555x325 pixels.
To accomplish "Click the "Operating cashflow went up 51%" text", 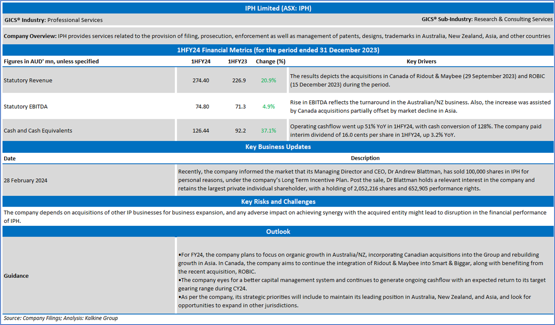I will point(415,130).
